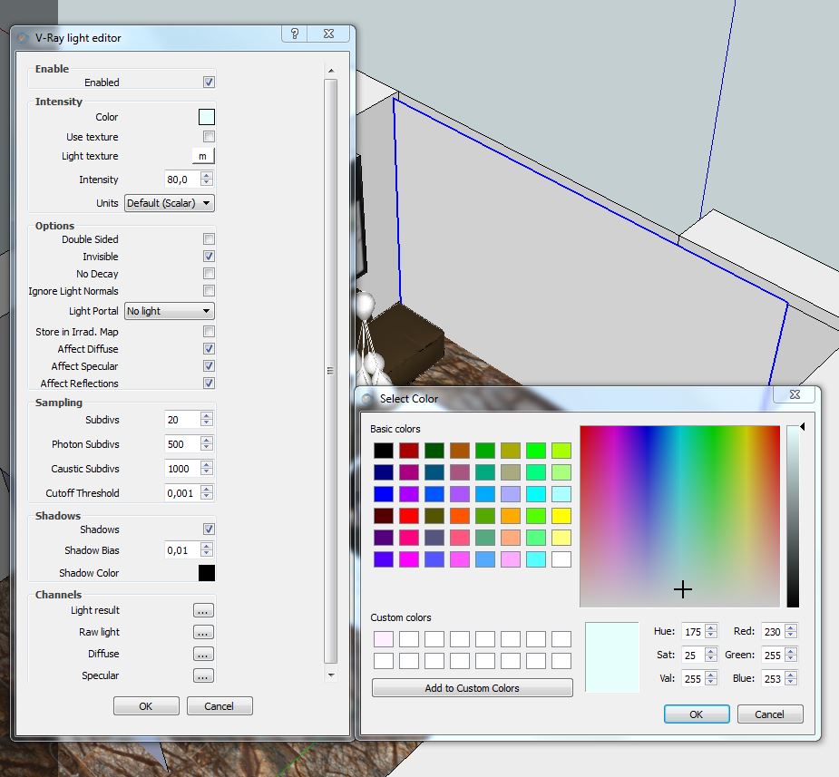Image resolution: width=839 pixels, height=777 pixels.
Task: Cancel the Select Color dialog
Action: (770, 714)
